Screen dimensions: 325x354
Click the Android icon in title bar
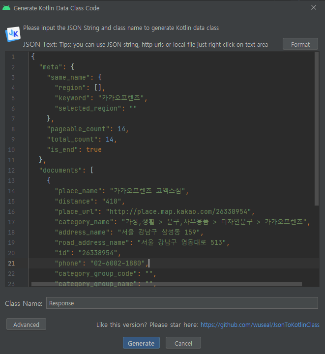click(x=6, y=8)
